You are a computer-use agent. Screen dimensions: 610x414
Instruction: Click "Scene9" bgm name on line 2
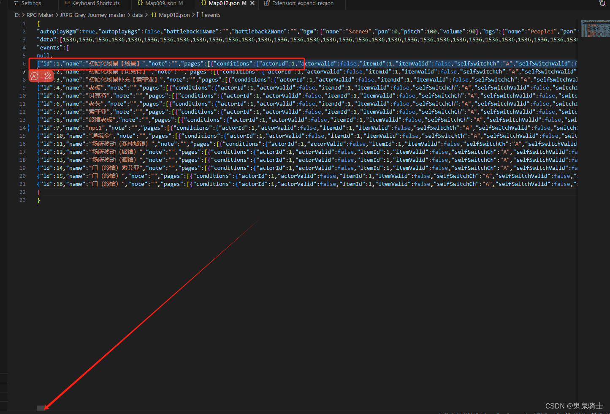click(x=358, y=32)
